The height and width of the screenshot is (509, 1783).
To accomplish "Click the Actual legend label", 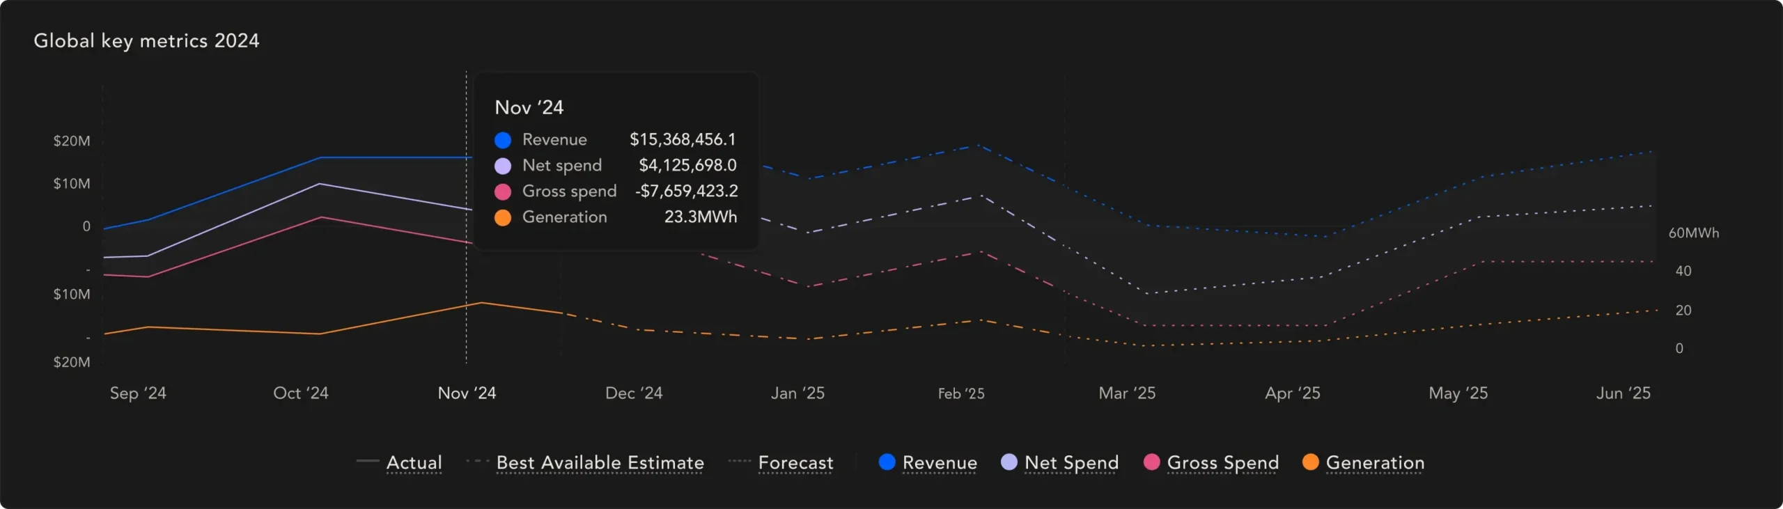I will (x=414, y=463).
